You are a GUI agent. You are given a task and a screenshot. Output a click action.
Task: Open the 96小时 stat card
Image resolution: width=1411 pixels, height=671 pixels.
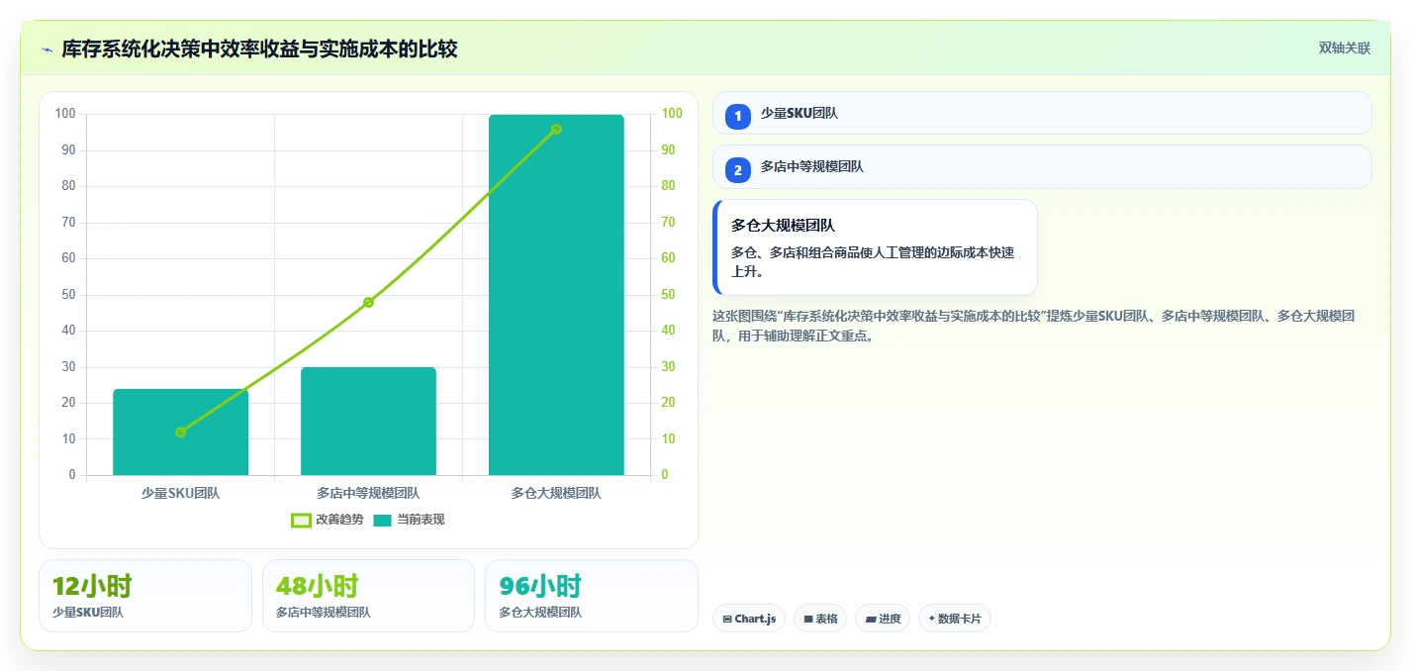click(592, 596)
